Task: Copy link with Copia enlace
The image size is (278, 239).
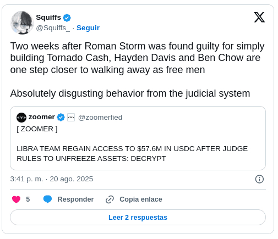Action: pos(141,199)
